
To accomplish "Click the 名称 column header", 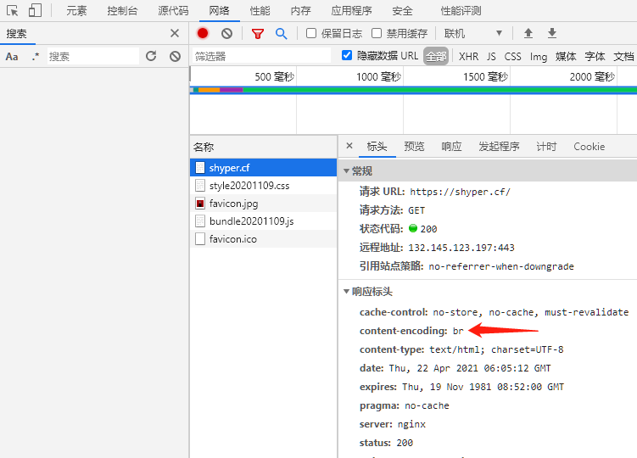I will click(x=263, y=147).
